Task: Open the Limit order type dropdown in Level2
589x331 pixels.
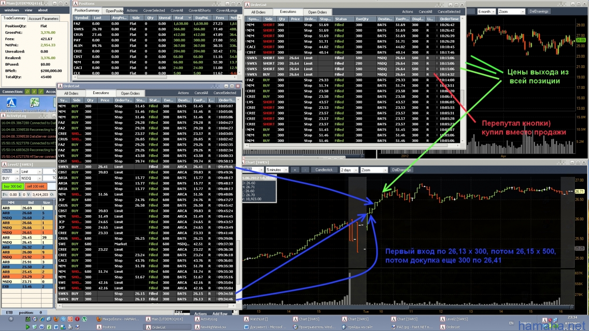Action: [31, 171]
